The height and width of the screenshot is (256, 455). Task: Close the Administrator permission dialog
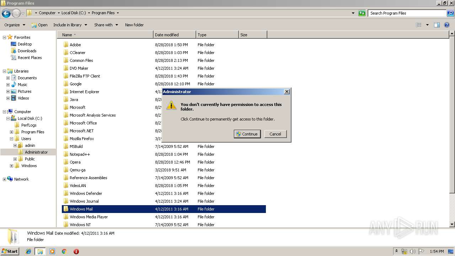point(287,92)
